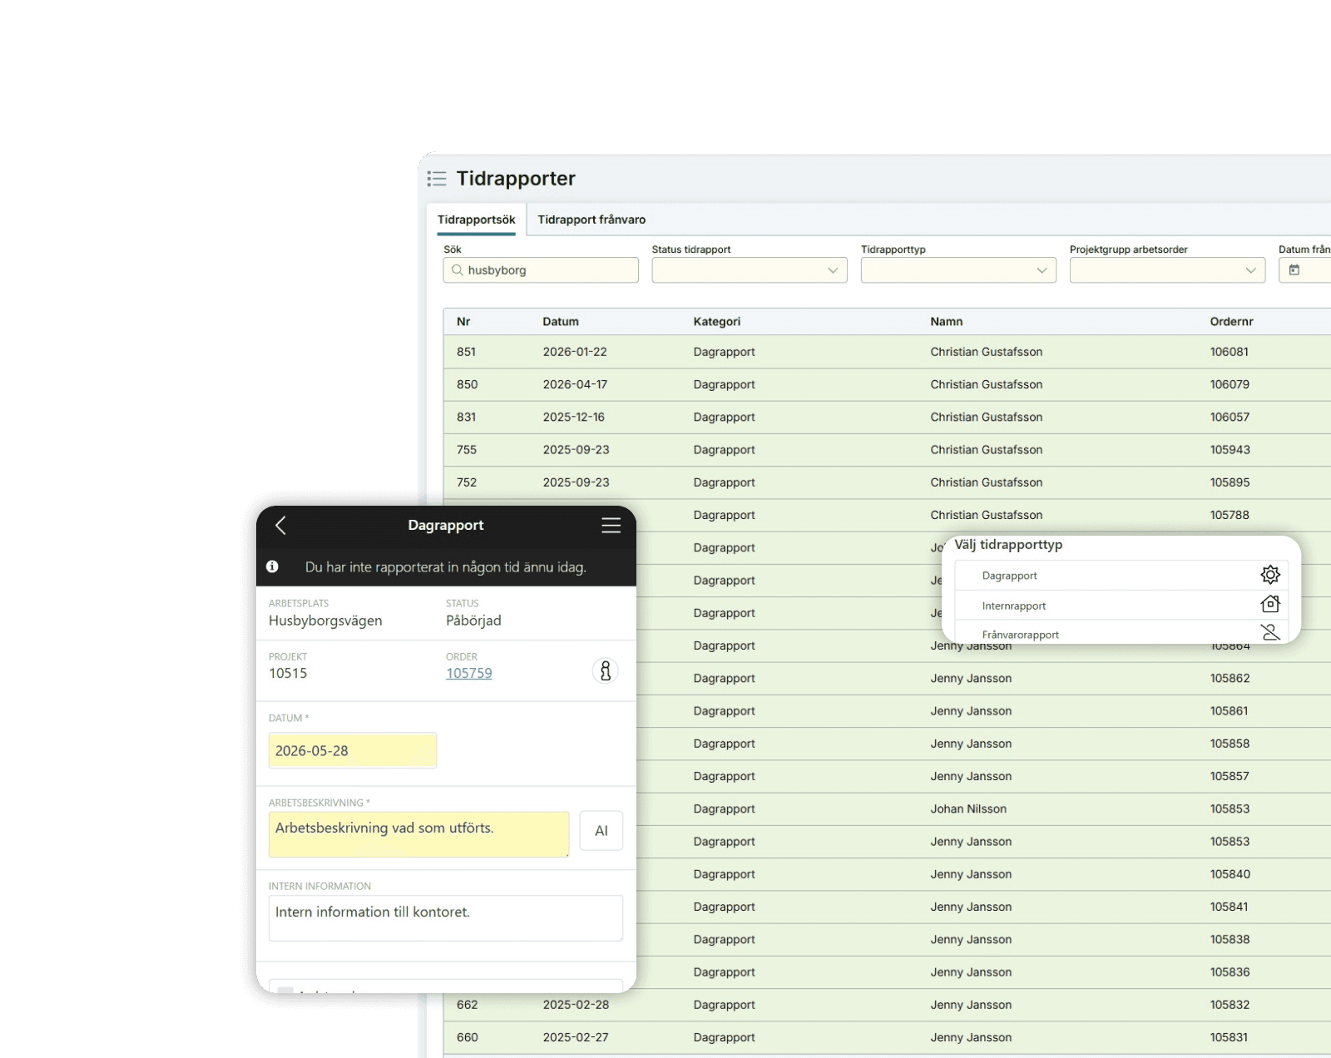The width and height of the screenshot is (1331, 1058).
Task: Open the Tidrapporttyp dropdown
Action: coord(958,270)
